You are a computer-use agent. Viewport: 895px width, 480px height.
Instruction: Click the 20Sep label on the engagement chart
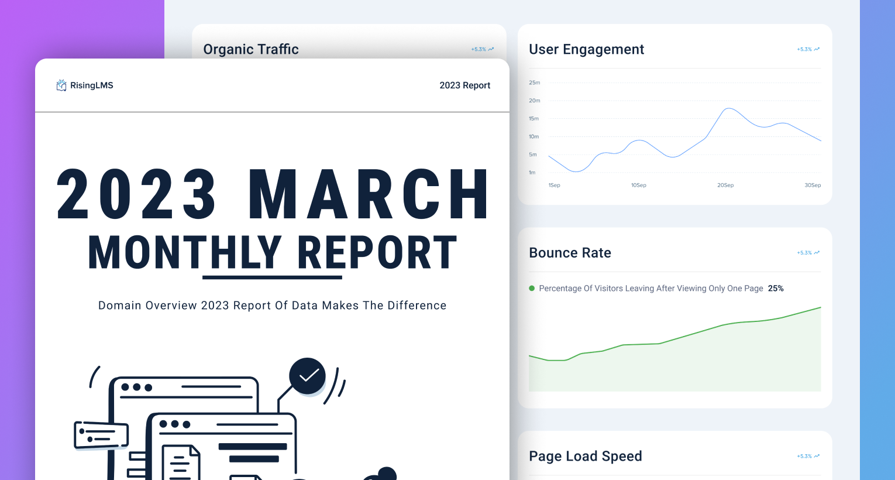tap(725, 185)
